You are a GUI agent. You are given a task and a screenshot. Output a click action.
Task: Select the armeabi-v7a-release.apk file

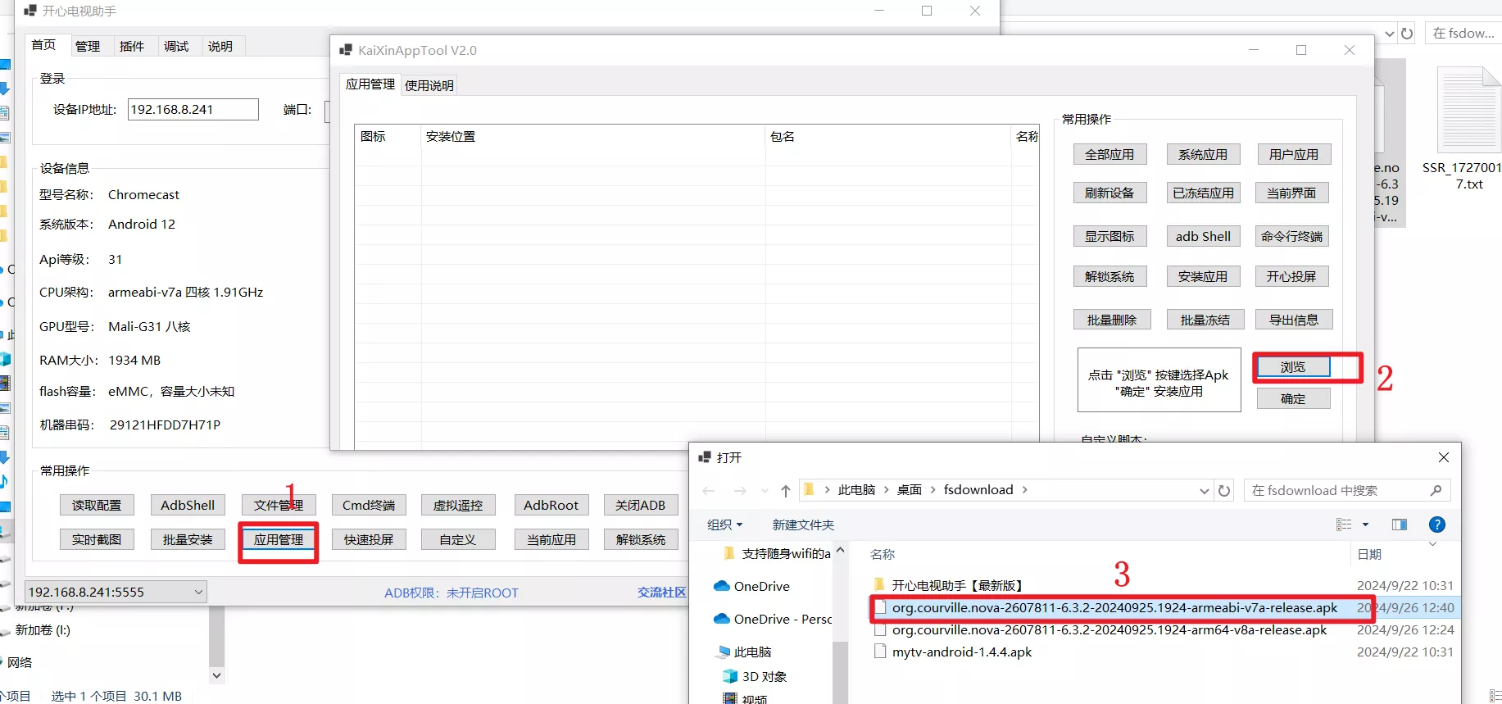(1114, 608)
